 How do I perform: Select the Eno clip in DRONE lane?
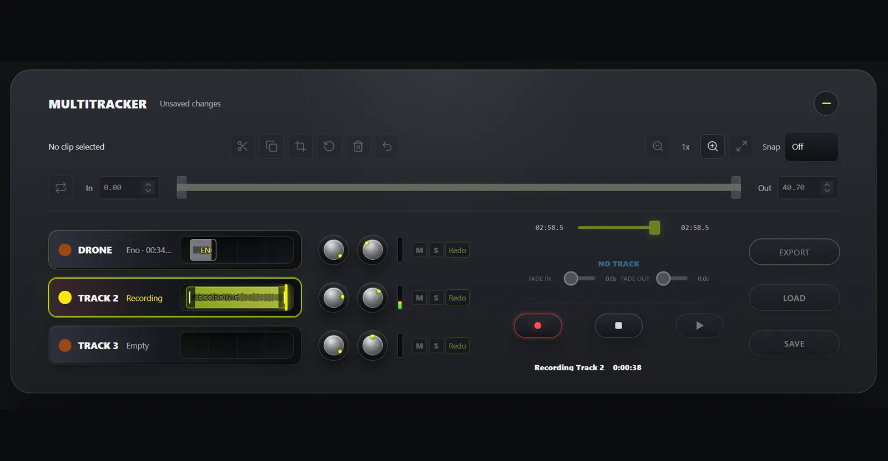coord(203,250)
